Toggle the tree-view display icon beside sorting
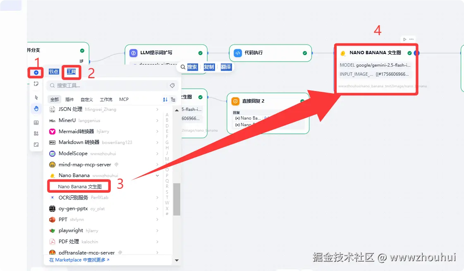Viewport: 464px width, 271px height. (x=174, y=99)
